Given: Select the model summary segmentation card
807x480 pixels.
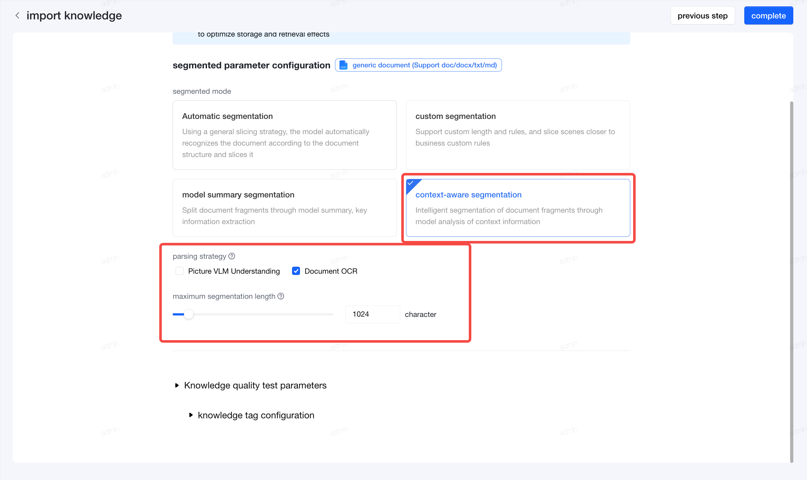Looking at the screenshot, I should coord(284,208).
